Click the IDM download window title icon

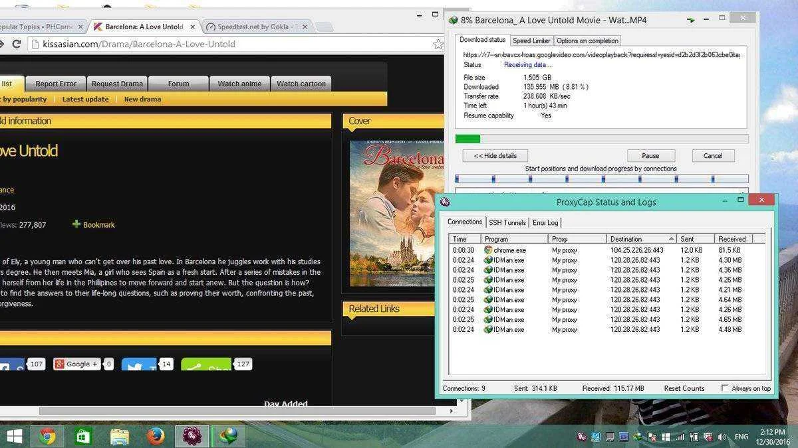pyautogui.click(x=454, y=20)
